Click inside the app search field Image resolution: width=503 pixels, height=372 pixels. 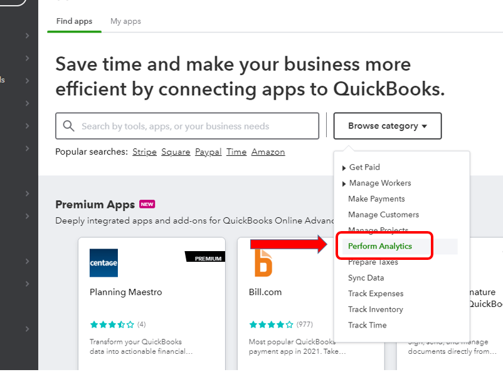click(188, 126)
